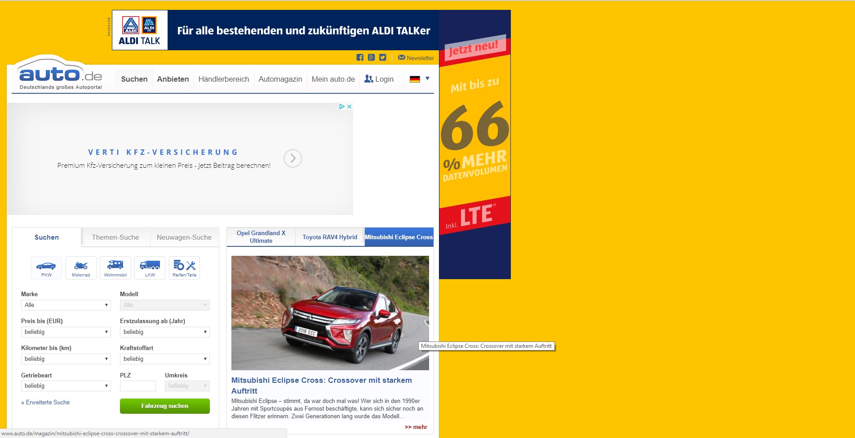Open the Umkreis dropdown
Viewport: 855px width, 438px height.
pos(187,386)
